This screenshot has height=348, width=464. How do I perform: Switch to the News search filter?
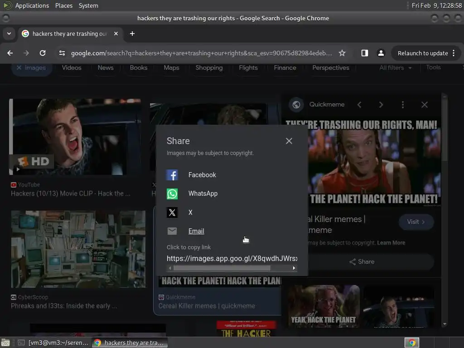106,68
